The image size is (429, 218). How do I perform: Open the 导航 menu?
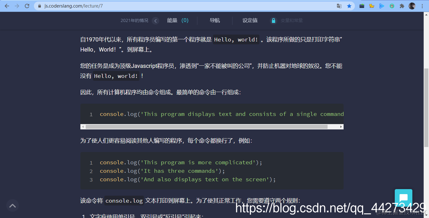(215, 20)
